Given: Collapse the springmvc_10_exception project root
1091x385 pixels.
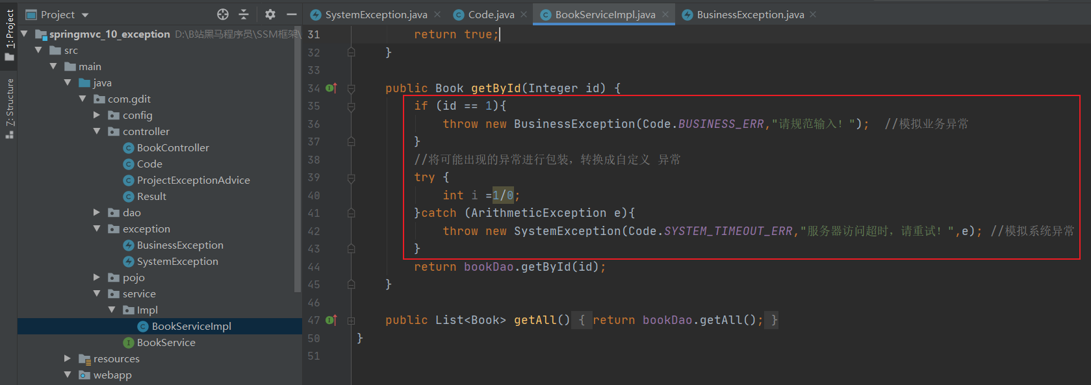Looking at the screenshot, I should coord(25,34).
